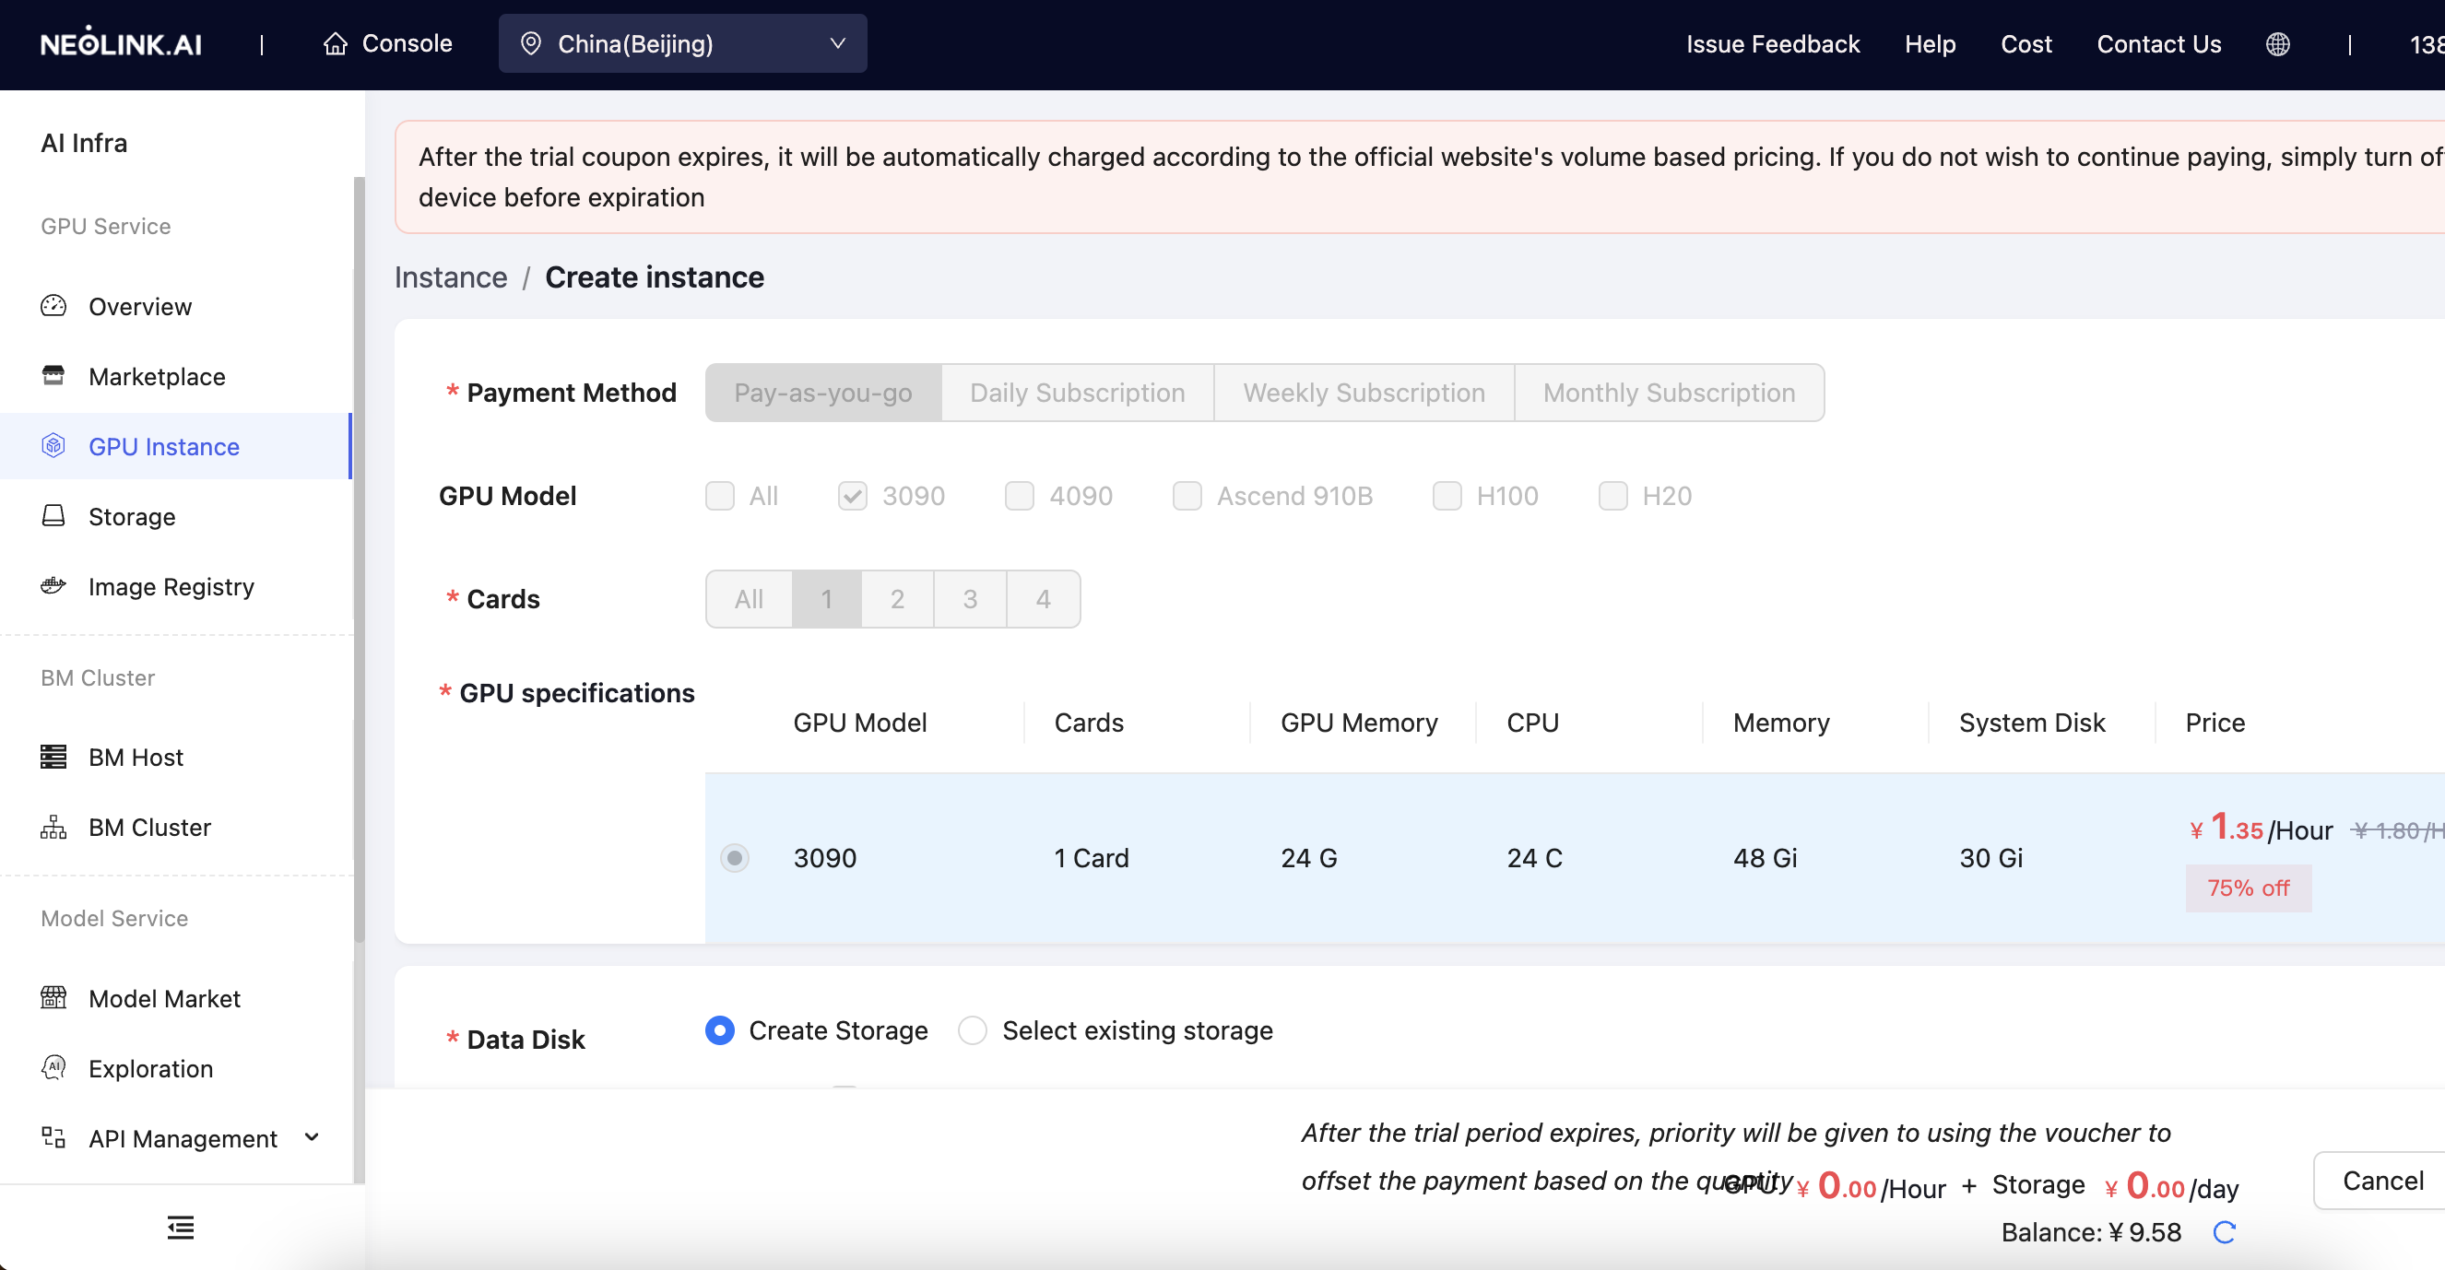This screenshot has height=1270, width=2445.
Task: Open GPU Instance in the sidebar
Action: click(x=176, y=446)
